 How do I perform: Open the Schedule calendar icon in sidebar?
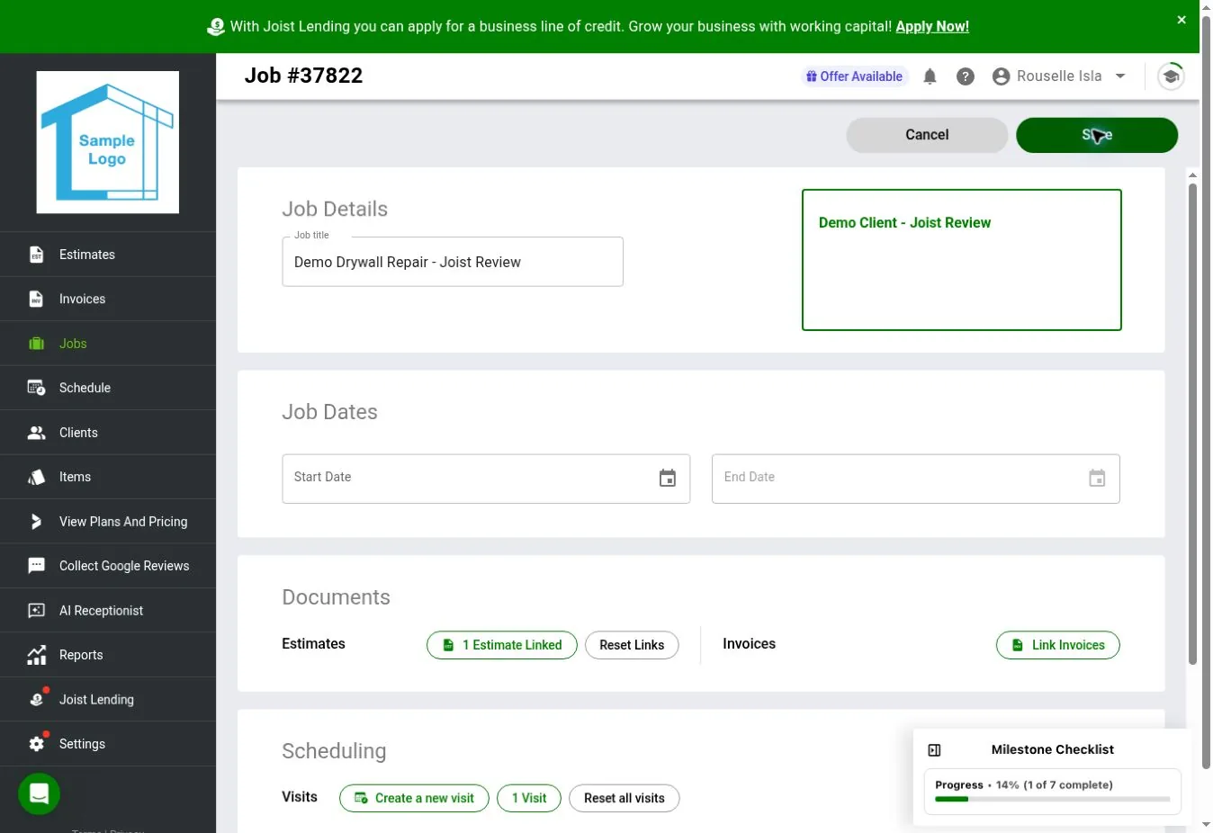[36, 388]
